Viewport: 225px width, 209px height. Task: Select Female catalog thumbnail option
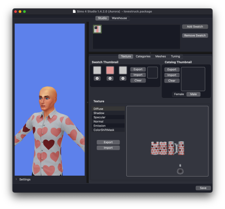pos(179,94)
